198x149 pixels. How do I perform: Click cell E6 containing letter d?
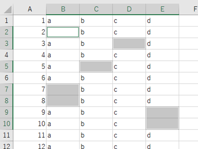click(x=162, y=78)
